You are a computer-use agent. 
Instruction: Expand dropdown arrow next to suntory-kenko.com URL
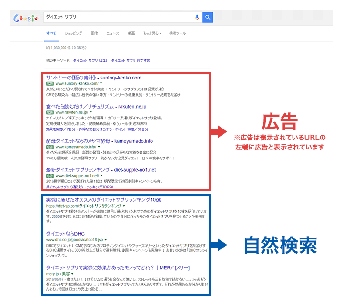tap(101, 83)
